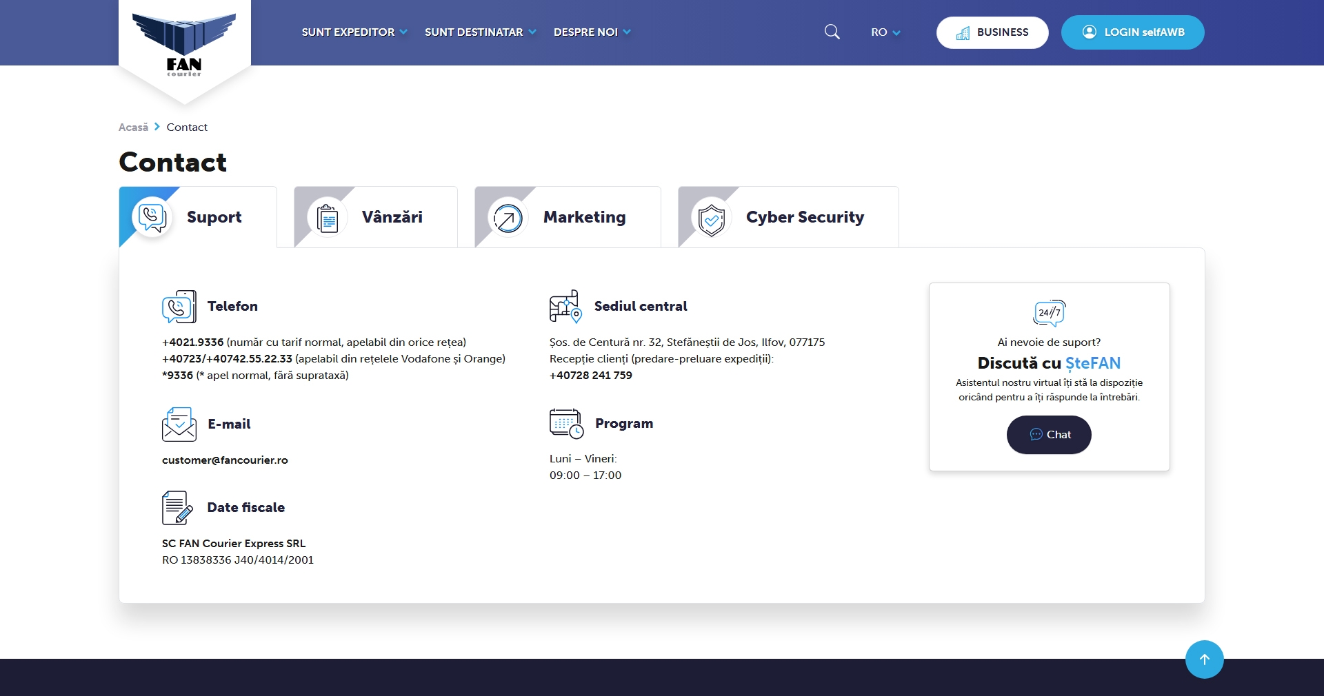The height and width of the screenshot is (696, 1324).
Task: Switch to the Vânzări tab
Action: click(x=376, y=217)
